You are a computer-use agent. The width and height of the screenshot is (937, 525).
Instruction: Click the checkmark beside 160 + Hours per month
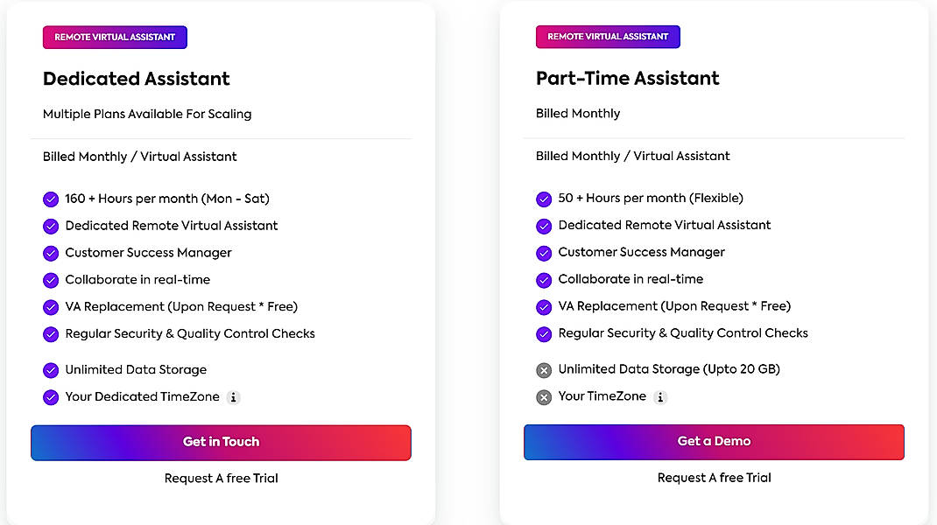[x=51, y=199]
